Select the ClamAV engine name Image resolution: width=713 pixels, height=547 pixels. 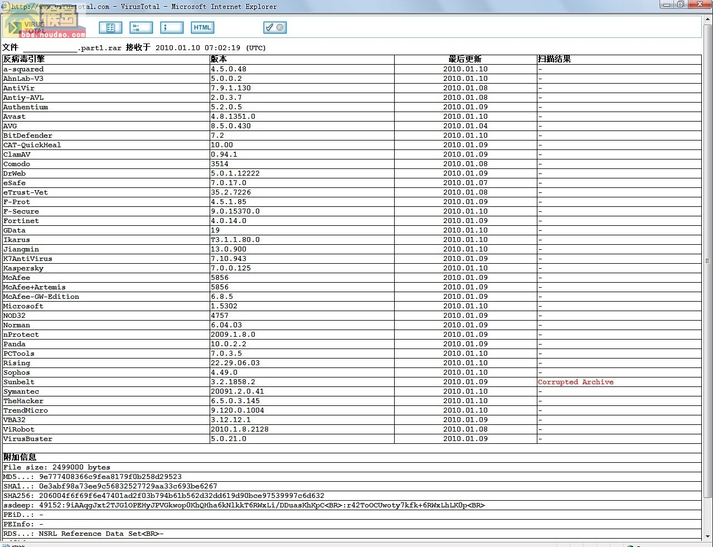click(x=17, y=154)
